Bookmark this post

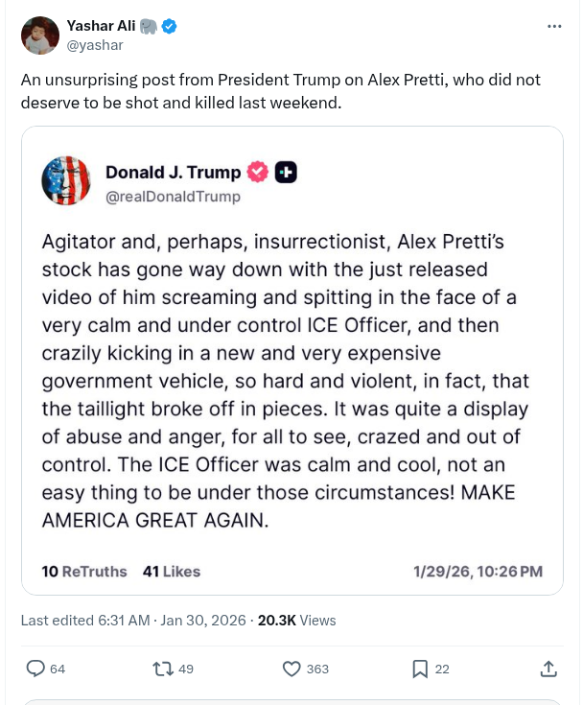point(420,669)
